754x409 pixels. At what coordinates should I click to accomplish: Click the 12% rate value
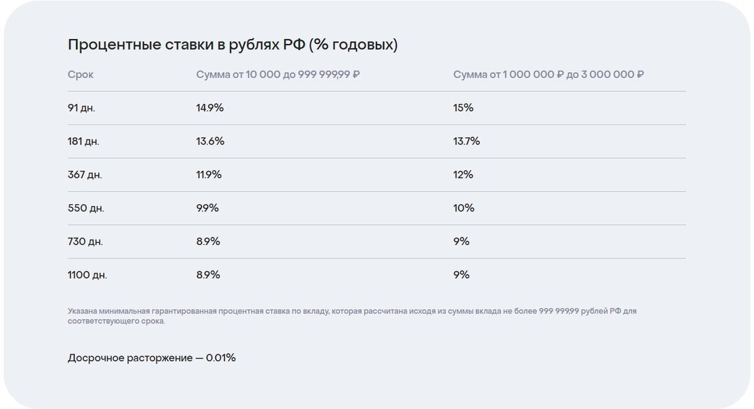[x=463, y=175]
